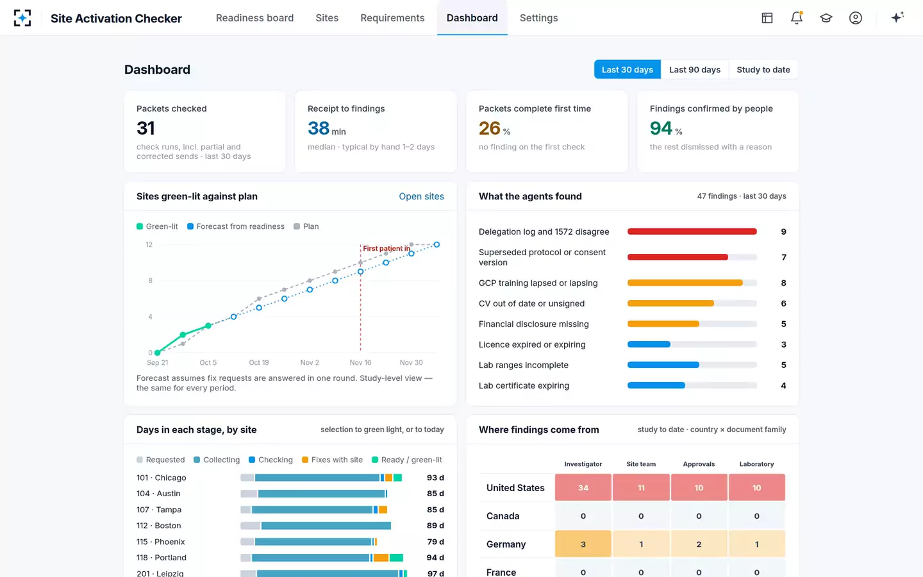Toggle the Checking stage legend item
The image size is (923, 577).
pyautogui.click(x=270, y=460)
